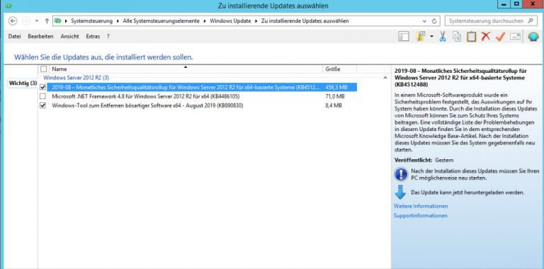Click the teal shell icon in toolbar
Viewport: 544px width, 269px height.
coord(533,36)
